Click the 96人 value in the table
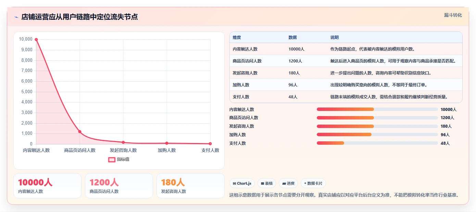Screen dimensions: 476x212 [293, 85]
